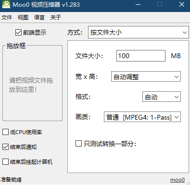The image size is (190, 185).
Task: Click the 宽 x 高: label
Action: [x=87, y=76]
